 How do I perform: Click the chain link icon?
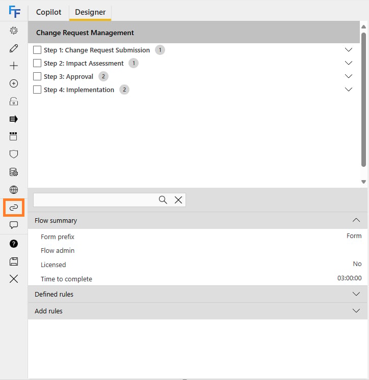[x=14, y=208]
